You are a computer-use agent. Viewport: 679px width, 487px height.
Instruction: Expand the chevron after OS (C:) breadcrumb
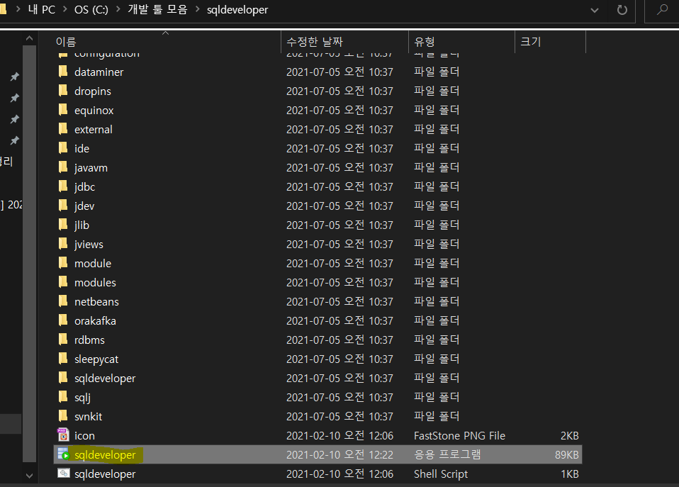[x=118, y=9]
